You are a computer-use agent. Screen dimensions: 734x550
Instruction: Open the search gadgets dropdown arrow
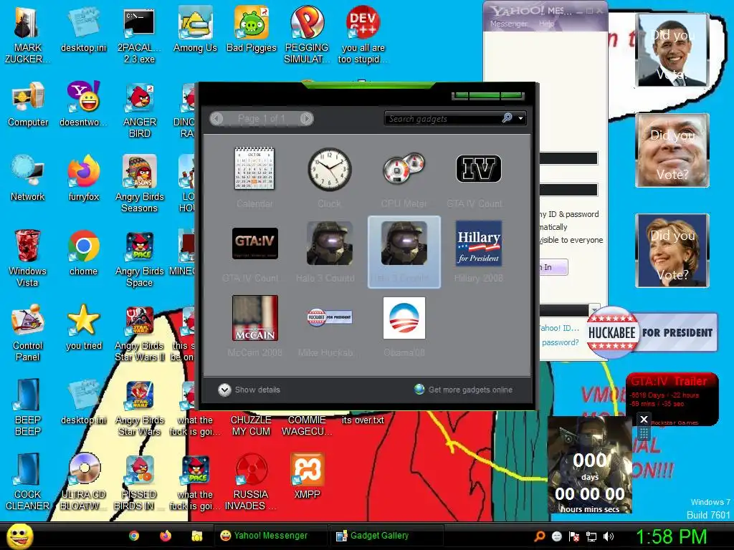click(x=520, y=118)
